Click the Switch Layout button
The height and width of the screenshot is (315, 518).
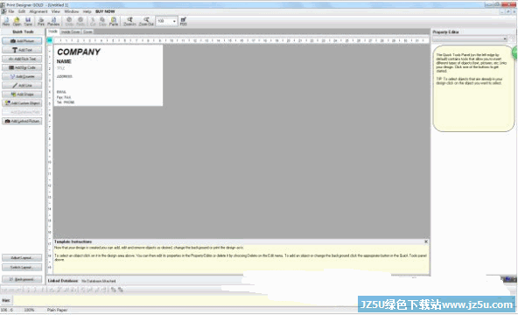[22, 267]
